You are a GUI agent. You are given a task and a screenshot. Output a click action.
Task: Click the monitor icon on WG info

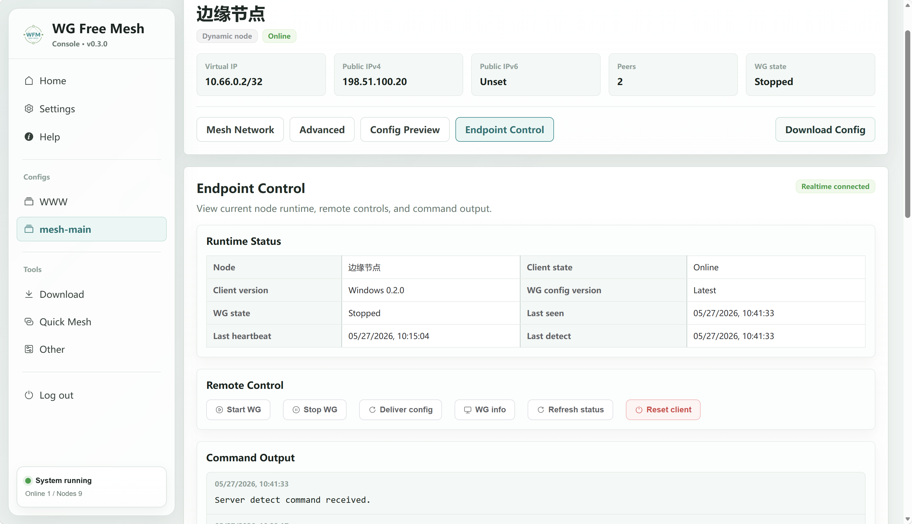pyautogui.click(x=467, y=410)
